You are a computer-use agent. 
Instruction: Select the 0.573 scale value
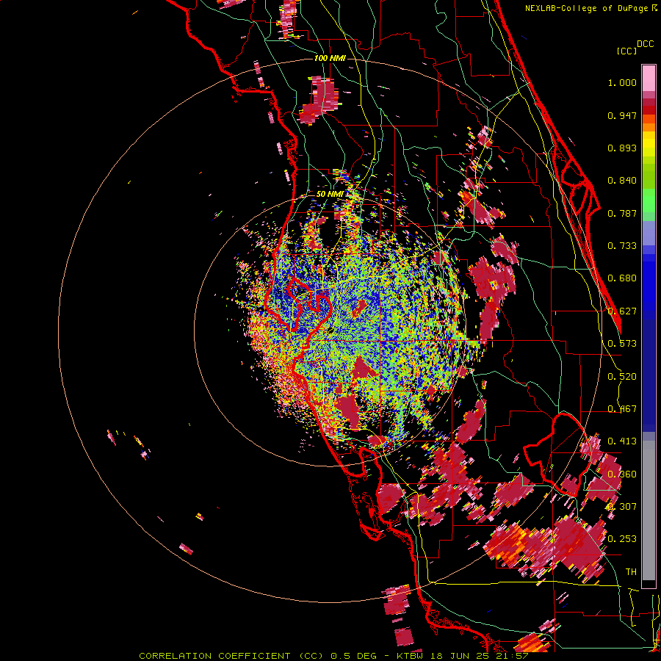[x=622, y=344]
